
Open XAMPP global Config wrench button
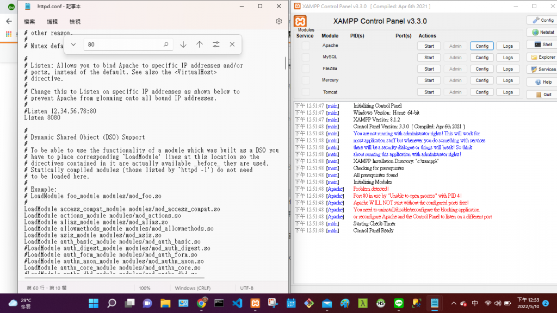pyautogui.click(x=542, y=20)
